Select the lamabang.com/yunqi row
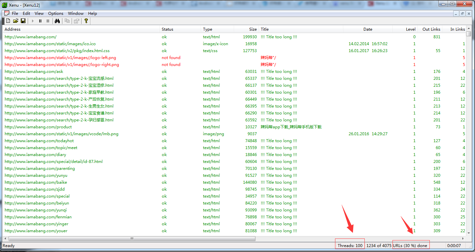This screenshot has height=252, width=475. point(234,210)
